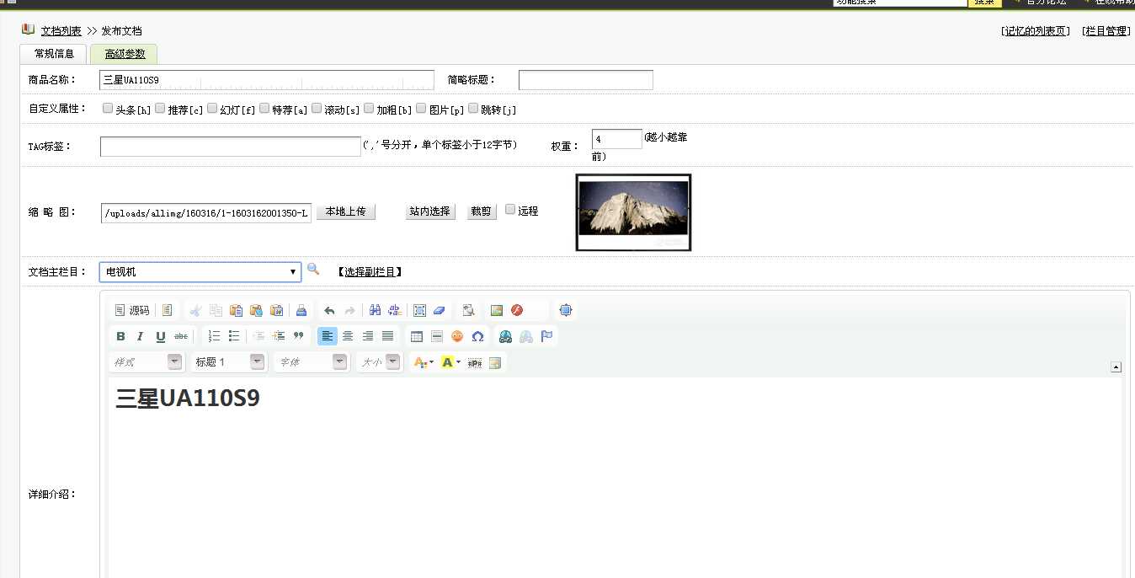Click the 源码 source code button
Image resolution: width=1135 pixels, height=578 pixels.
pos(132,310)
